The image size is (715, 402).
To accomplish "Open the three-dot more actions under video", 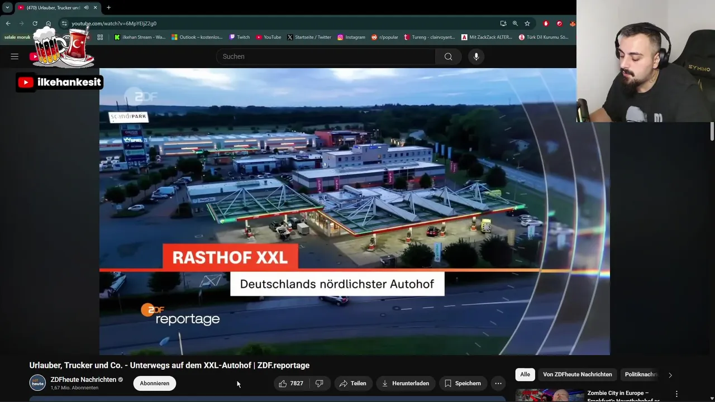I will coord(498,384).
